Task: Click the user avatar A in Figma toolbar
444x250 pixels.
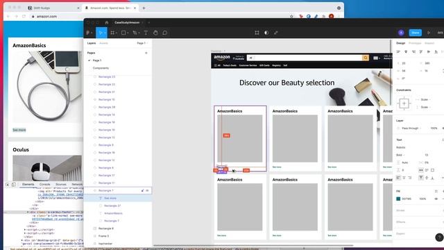Action: [x=401, y=33]
